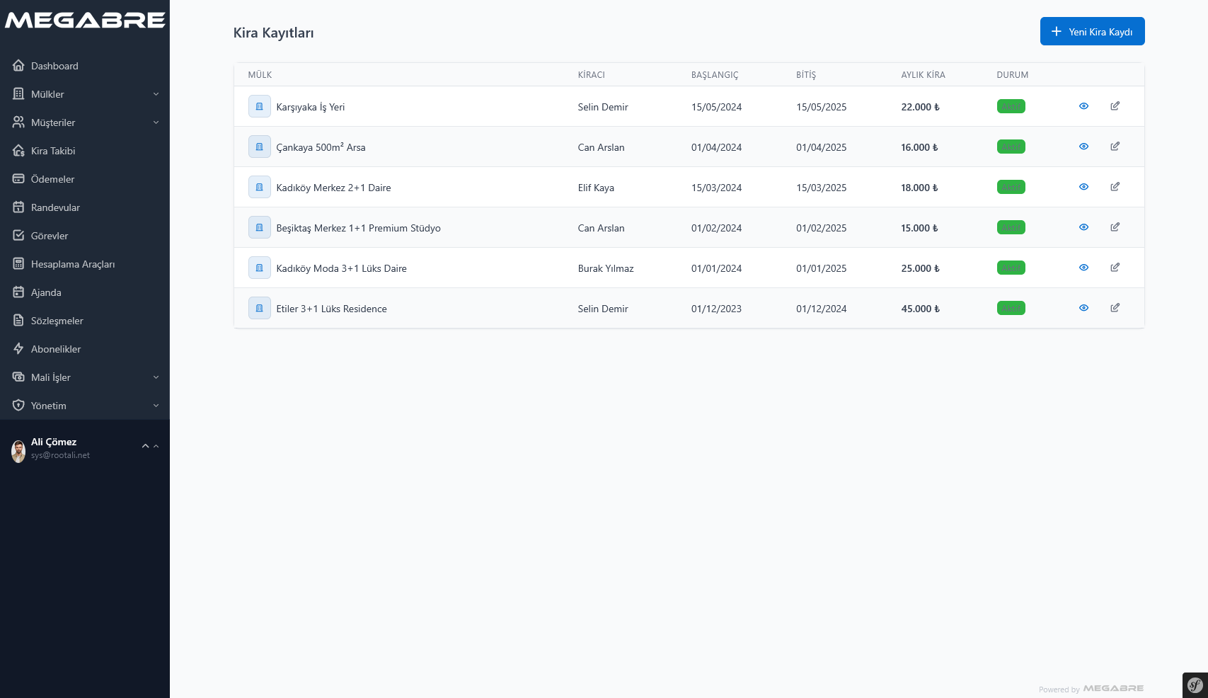Image resolution: width=1208 pixels, height=698 pixels.
Task: Expand the Mülkler sidebar menu
Action: (85, 94)
